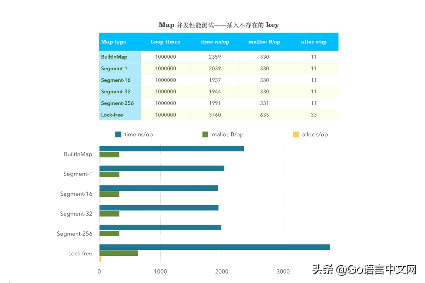This screenshot has height=283, width=425.
Task: Click the teal time bar for Segment-1
Action: (x=162, y=168)
